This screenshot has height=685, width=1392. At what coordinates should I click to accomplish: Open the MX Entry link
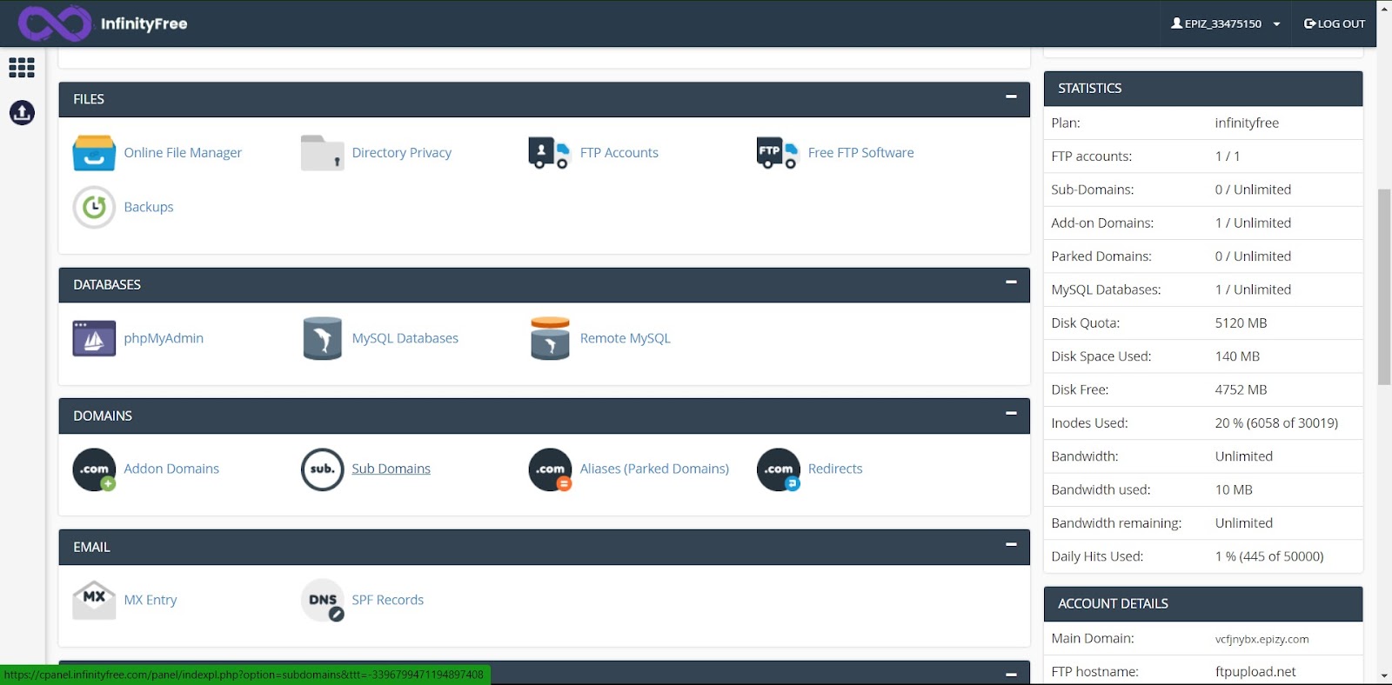click(151, 601)
